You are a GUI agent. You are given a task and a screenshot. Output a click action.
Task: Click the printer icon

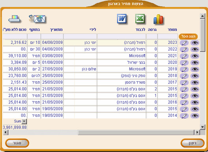[x=14, y=19]
